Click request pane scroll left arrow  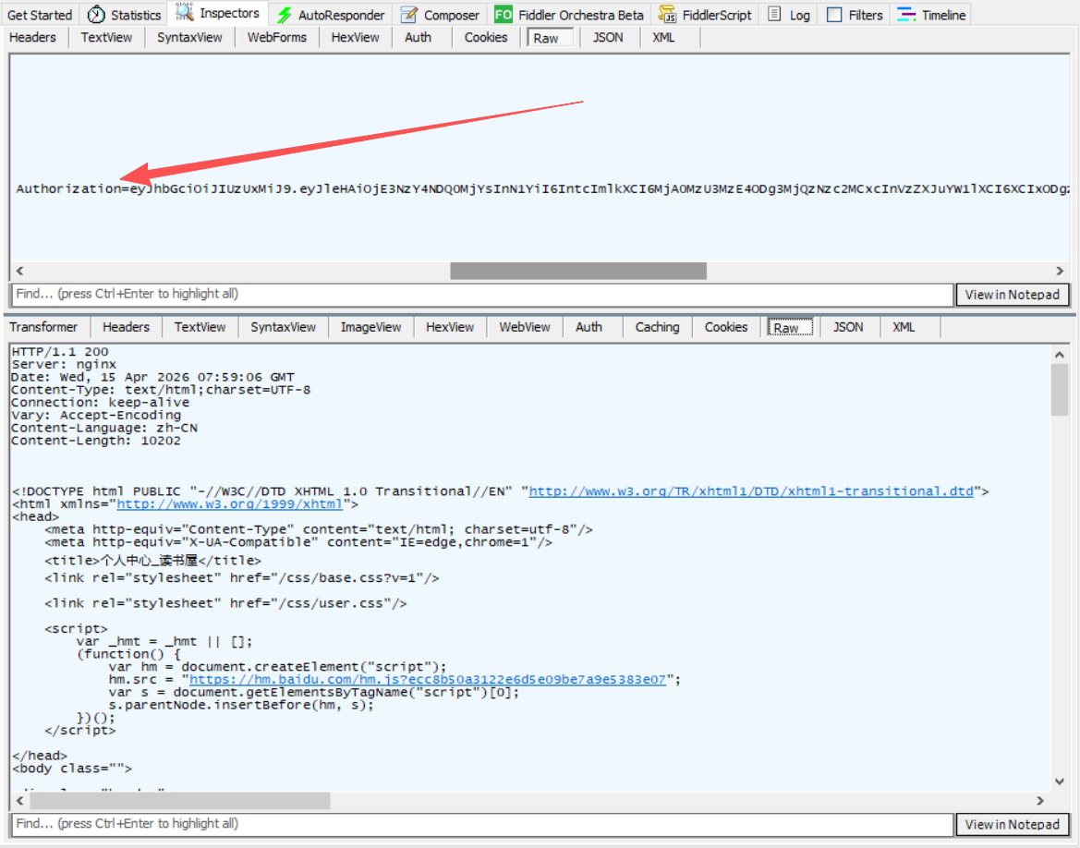pyautogui.click(x=20, y=271)
